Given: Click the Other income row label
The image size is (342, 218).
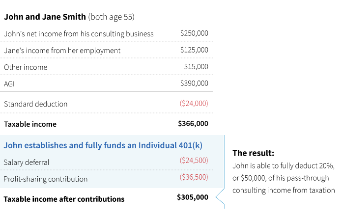Looking at the screenshot, I should pos(26,67).
